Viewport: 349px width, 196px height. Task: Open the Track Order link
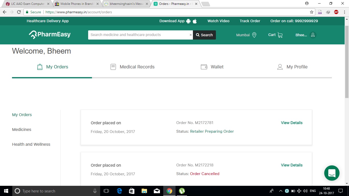click(250, 21)
